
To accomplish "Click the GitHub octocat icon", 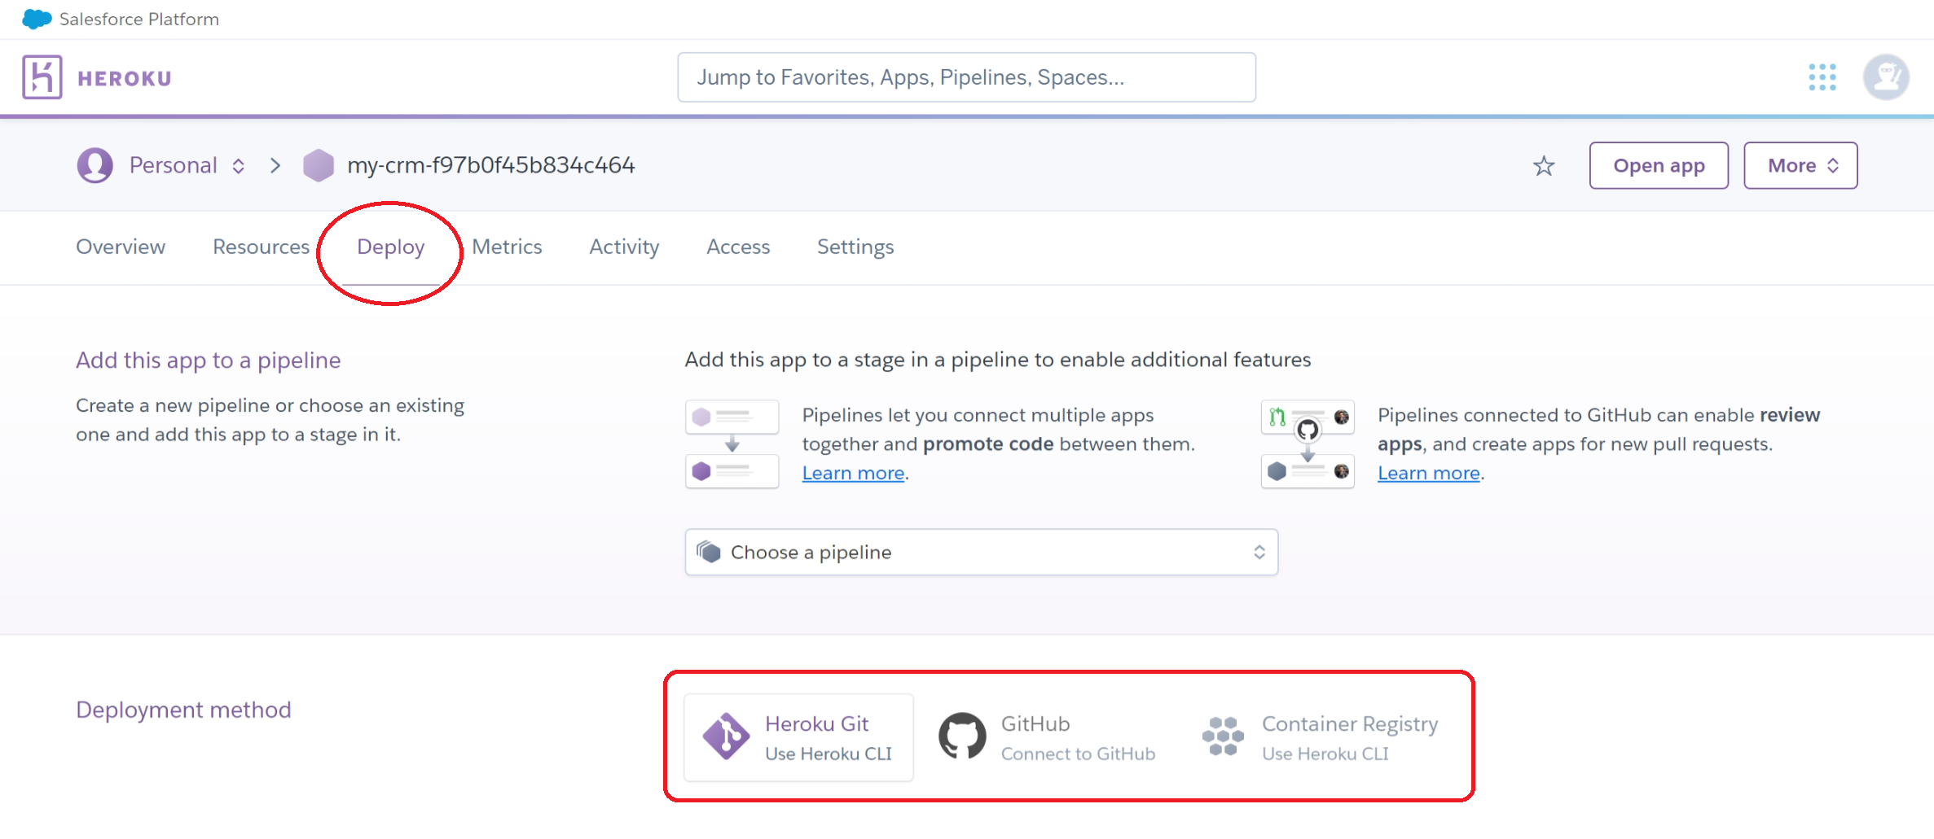I will tap(962, 736).
